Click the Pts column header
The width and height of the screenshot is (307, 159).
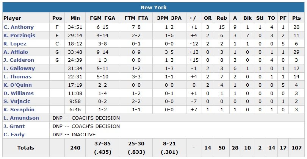(297, 18)
